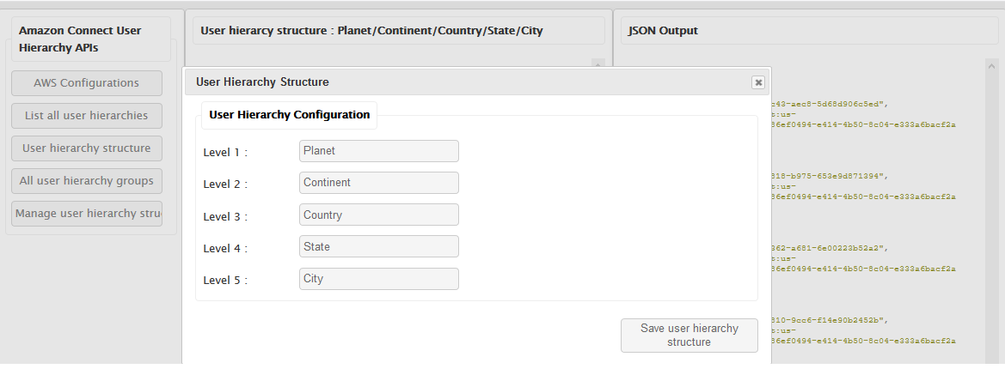Click into the Level 4 State field
This screenshot has width=1005, height=381.
(378, 246)
